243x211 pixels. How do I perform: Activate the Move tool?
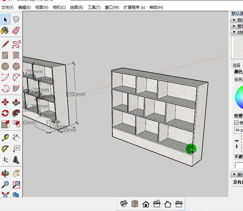(5, 102)
